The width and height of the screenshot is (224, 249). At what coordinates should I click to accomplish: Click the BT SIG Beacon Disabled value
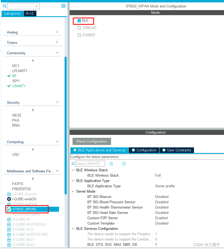pyautogui.click(x=162, y=197)
